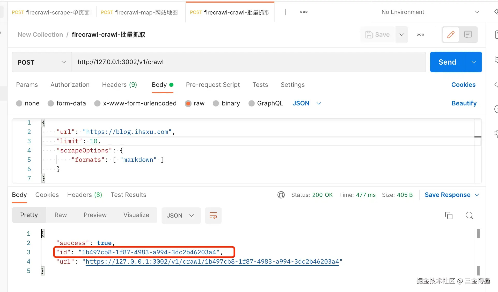Image resolution: width=498 pixels, height=292 pixels.
Task: Click the pencil edit icon
Action: tap(451, 34)
